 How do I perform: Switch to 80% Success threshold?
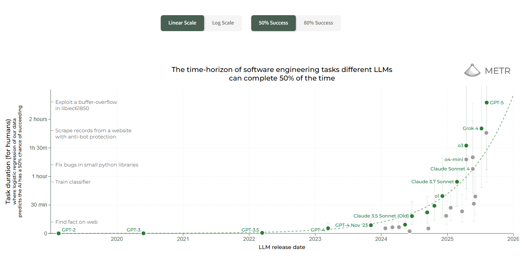coord(318,23)
